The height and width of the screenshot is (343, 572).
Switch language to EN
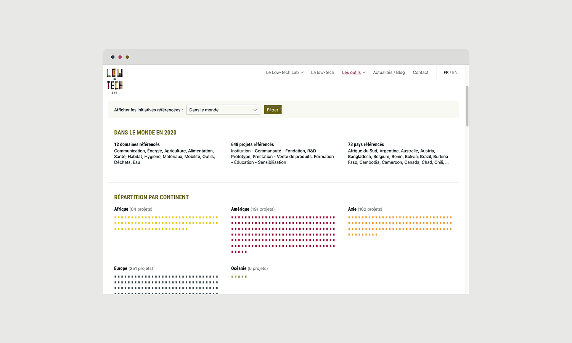click(x=455, y=72)
